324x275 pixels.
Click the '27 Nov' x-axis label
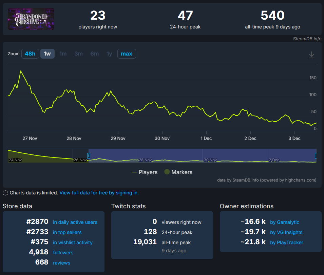pyautogui.click(x=30, y=138)
